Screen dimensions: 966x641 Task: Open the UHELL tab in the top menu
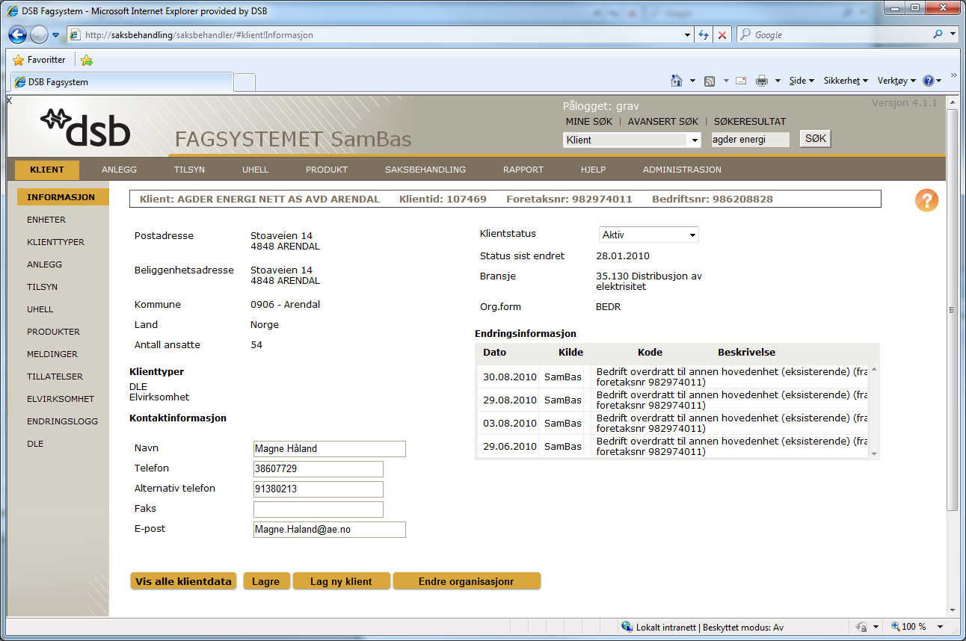click(x=255, y=170)
